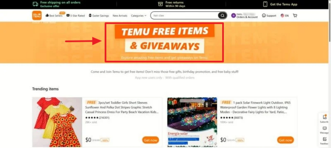
Task: Click the Get the Temu App phone icon
Action: 265,4
